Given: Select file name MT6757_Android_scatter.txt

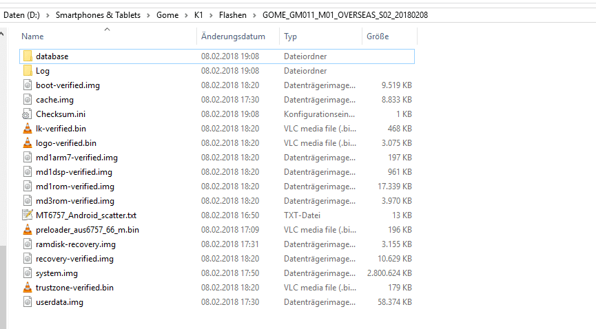Looking at the screenshot, I should click(x=86, y=215).
